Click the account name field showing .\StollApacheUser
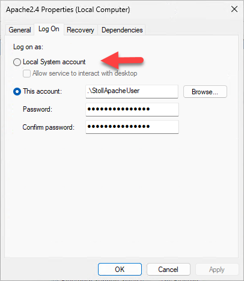This screenshot has height=281, width=244. click(x=132, y=91)
